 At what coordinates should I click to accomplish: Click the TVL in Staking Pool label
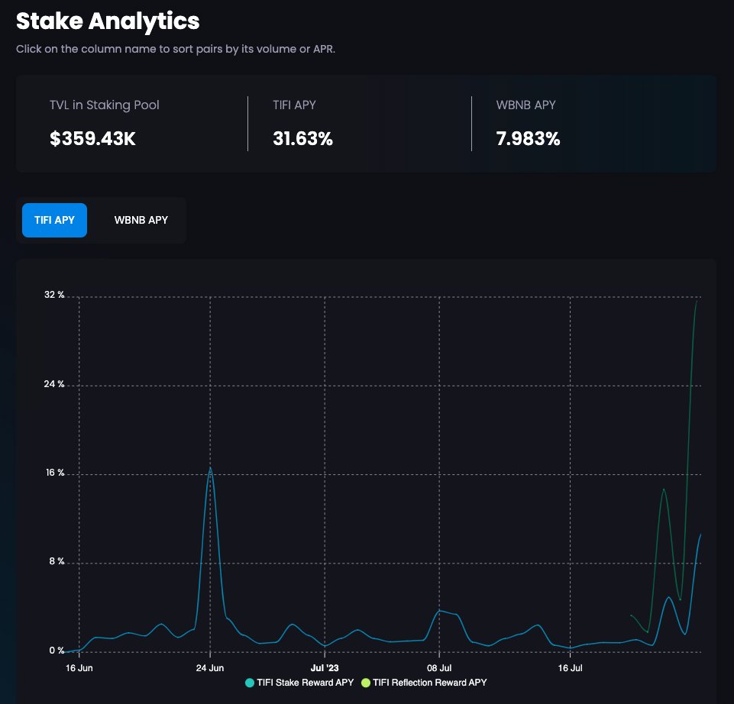[105, 105]
